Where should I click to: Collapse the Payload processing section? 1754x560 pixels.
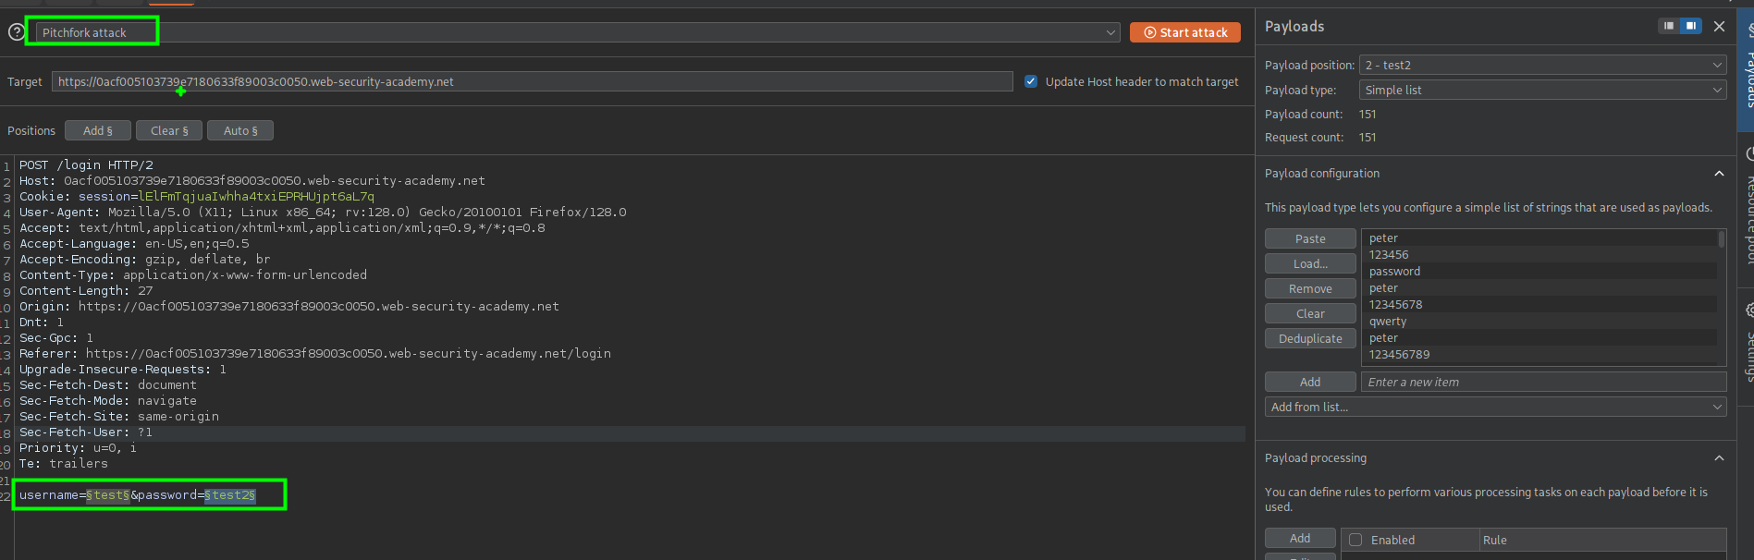1719,458
